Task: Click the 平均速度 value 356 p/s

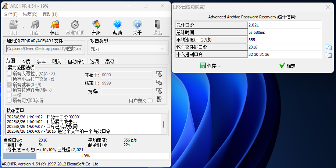Action: click(x=130, y=140)
